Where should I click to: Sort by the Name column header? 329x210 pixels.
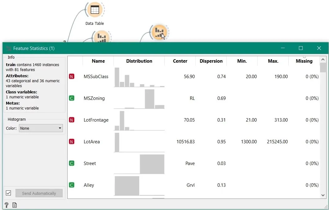98,61
